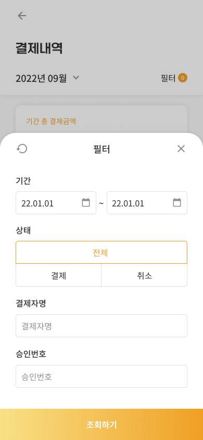The height and width of the screenshot is (440, 203).
Task: Tap the 기간 총 결제금액 card
Action: coord(102,119)
